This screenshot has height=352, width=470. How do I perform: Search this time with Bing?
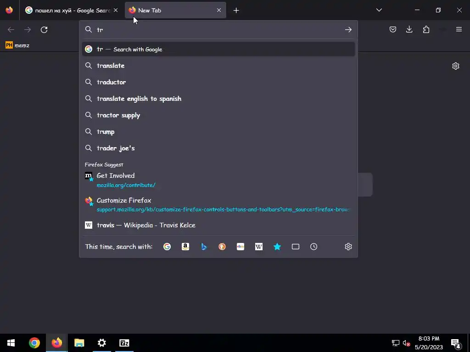pyautogui.click(x=204, y=247)
